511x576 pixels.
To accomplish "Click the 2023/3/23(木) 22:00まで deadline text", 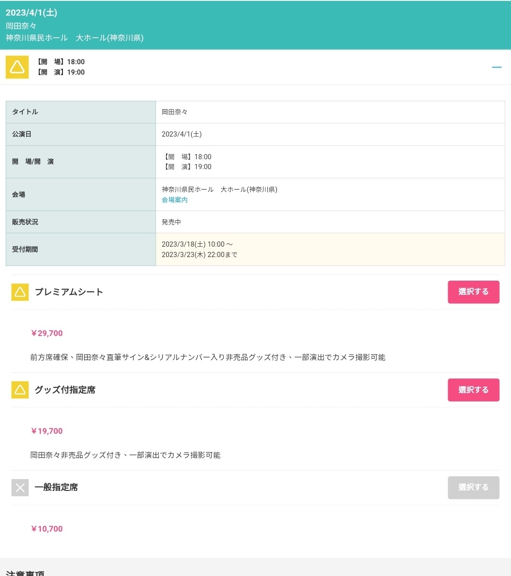I will 200,255.
